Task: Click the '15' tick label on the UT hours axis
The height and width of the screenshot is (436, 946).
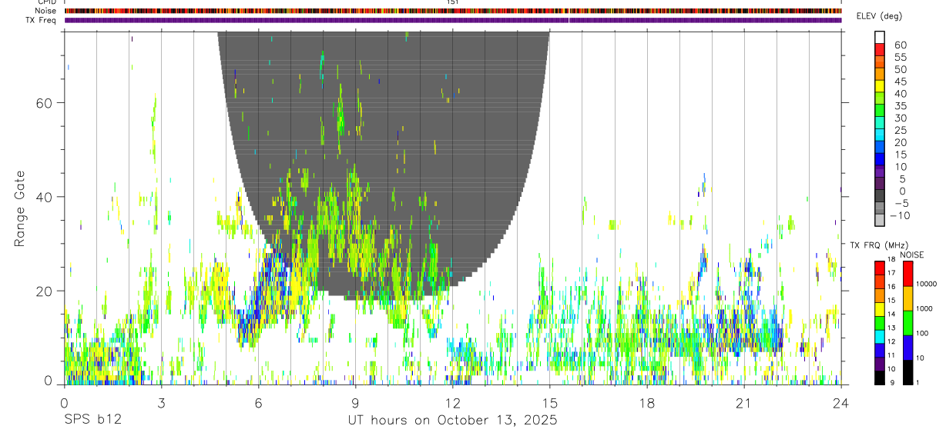Action: point(549,403)
